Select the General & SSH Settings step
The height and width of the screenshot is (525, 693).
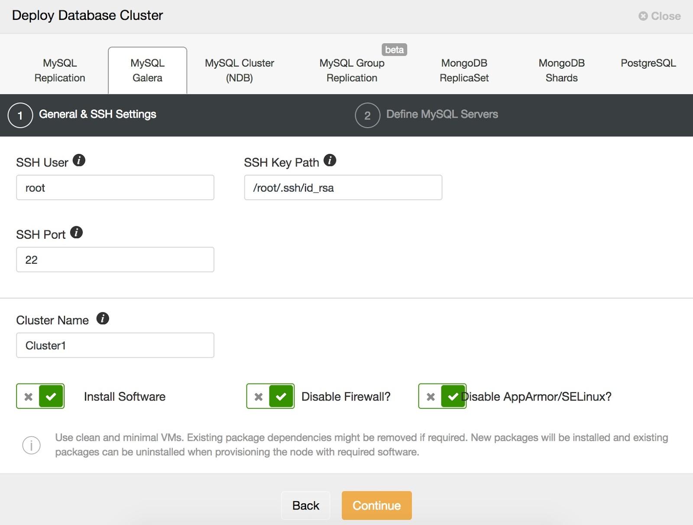97,114
